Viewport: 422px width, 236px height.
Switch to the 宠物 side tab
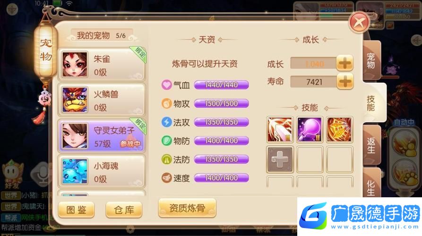(x=371, y=61)
